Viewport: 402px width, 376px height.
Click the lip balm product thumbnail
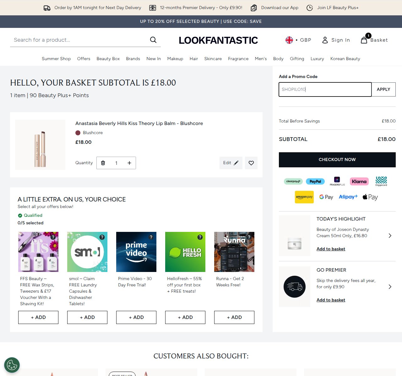pos(40,145)
